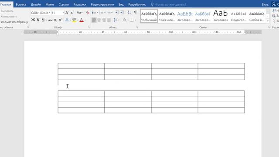
Task: Apply strikethrough (abc) formatting
Action: [51, 20]
